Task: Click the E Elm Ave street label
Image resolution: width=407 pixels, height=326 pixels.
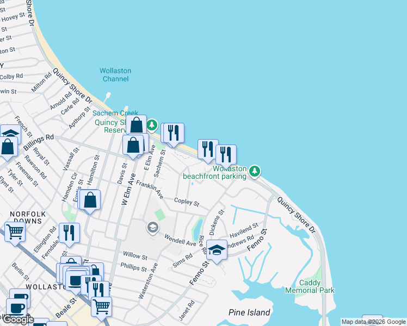Action: pos(150,158)
